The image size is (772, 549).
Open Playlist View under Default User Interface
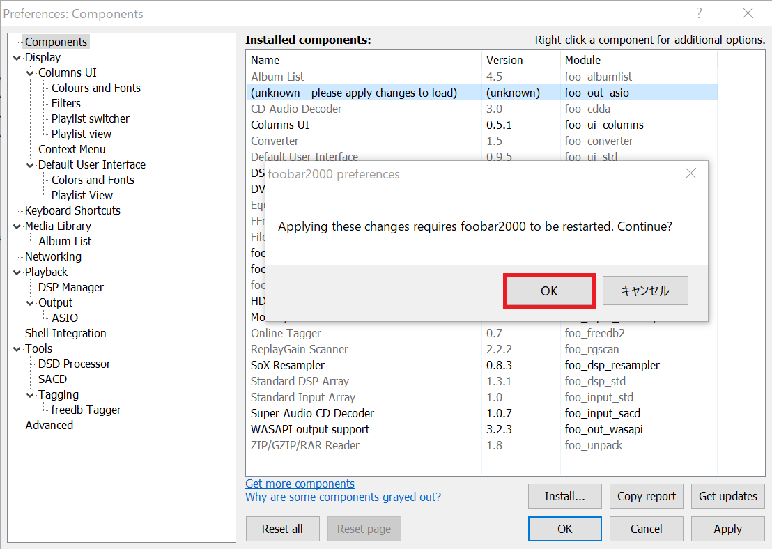coord(82,195)
